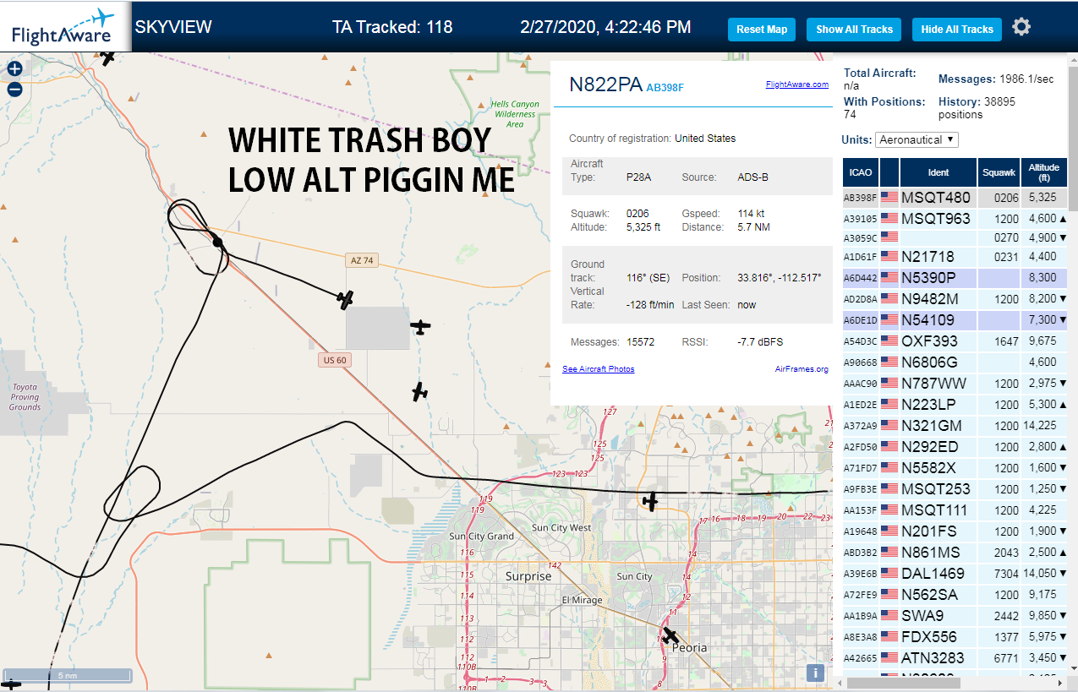This screenshot has height=692, width=1078.
Task: Click Show All Tracks button
Action: (854, 29)
